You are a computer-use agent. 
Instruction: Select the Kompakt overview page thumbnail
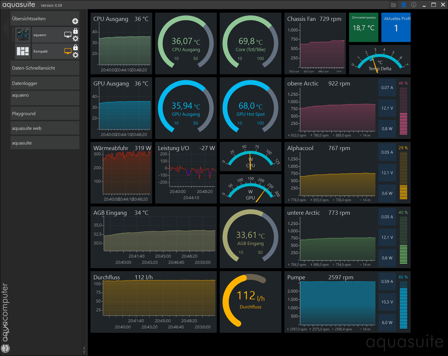[x=23, y=51]
